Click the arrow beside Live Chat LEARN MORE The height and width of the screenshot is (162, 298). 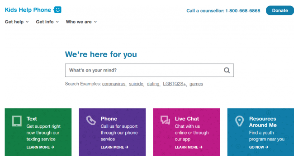[x=201, y=147]
